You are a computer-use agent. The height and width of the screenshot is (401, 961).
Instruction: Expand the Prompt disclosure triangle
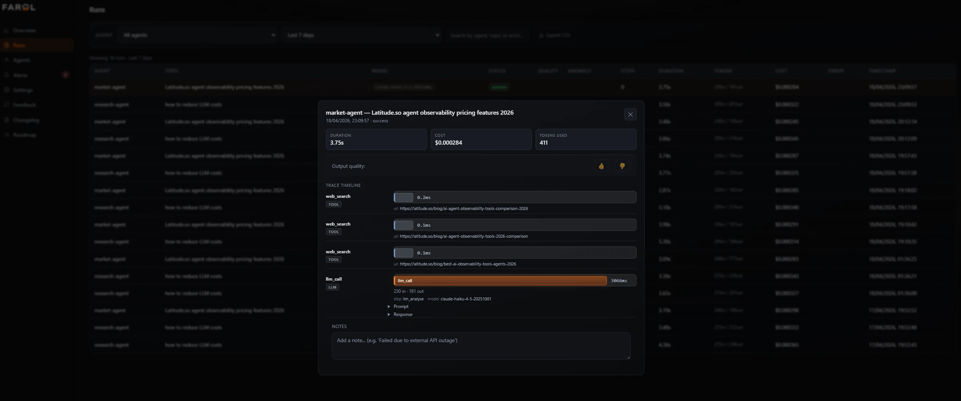(389, 306)
